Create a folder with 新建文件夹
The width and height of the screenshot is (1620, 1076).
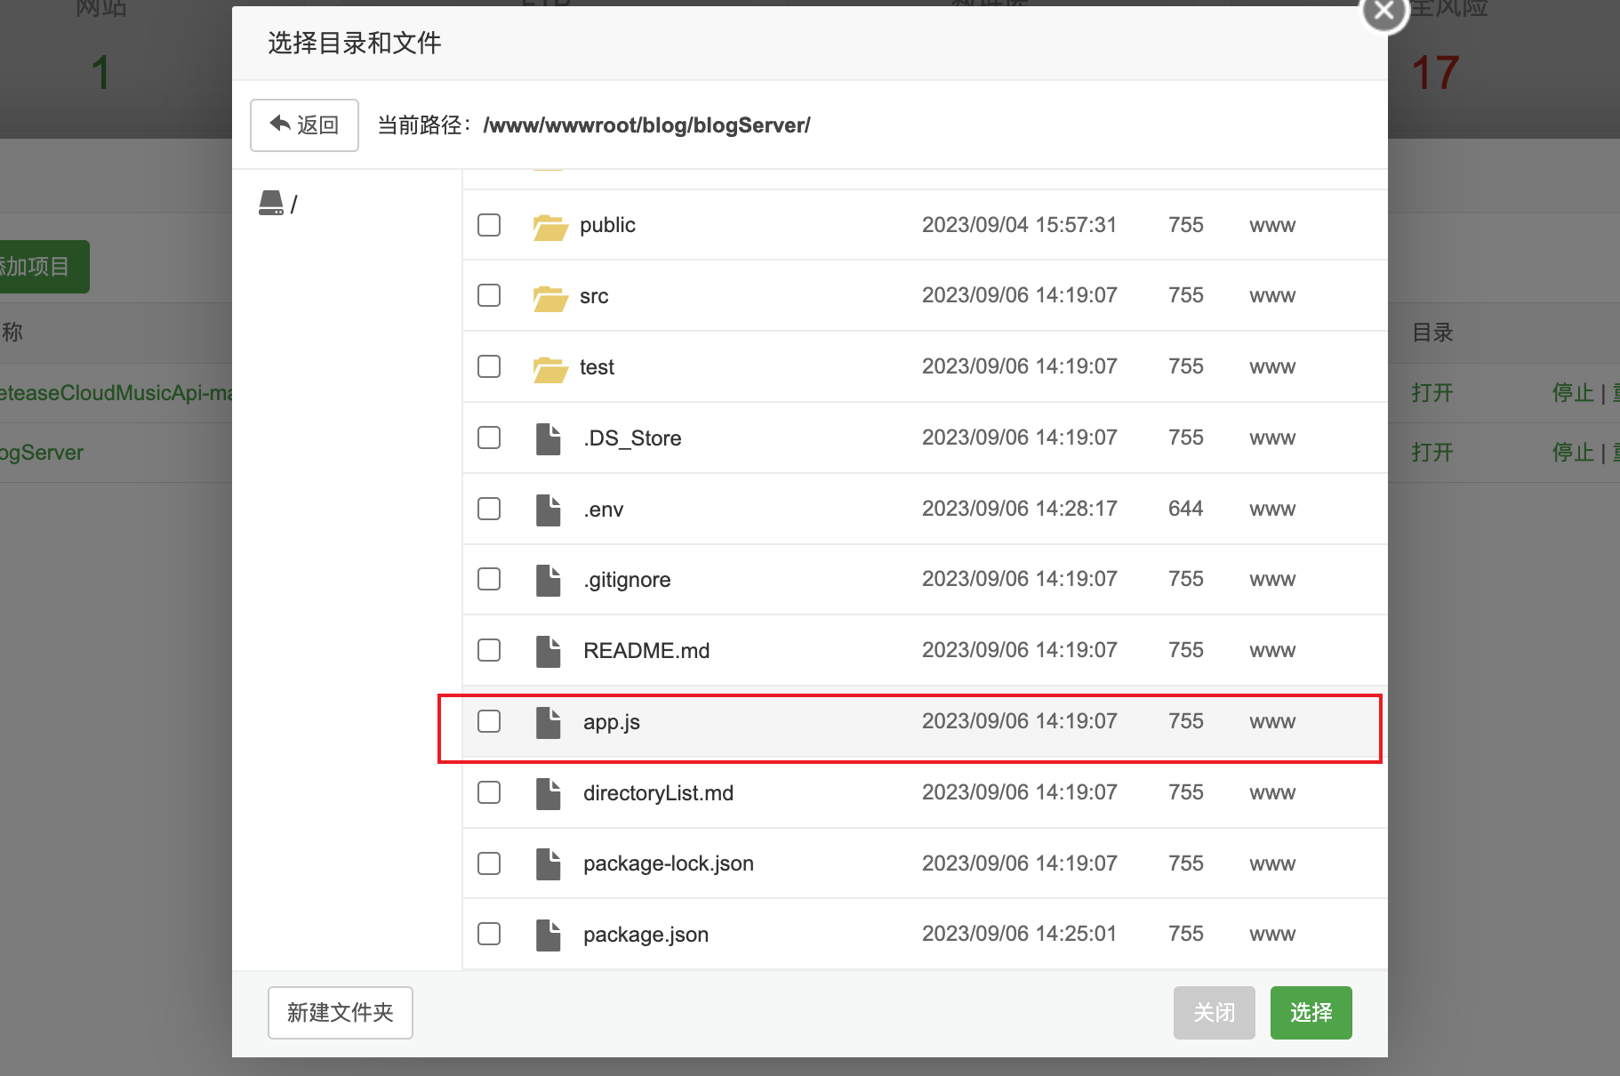(x=341, y=1013)
